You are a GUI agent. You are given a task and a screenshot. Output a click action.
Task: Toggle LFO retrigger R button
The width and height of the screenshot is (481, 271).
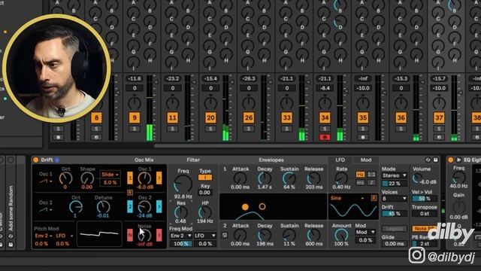tap(374, 198)
